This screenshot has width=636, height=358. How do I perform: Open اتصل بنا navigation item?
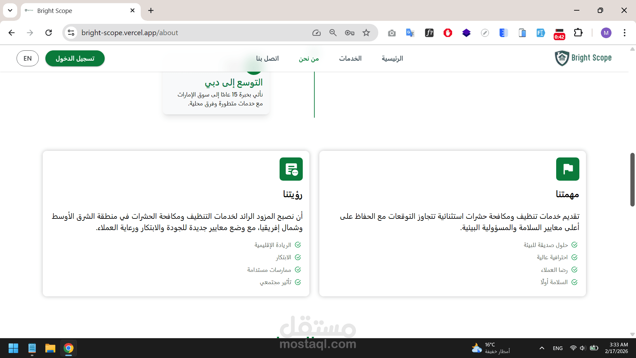[x=267, y=58]
